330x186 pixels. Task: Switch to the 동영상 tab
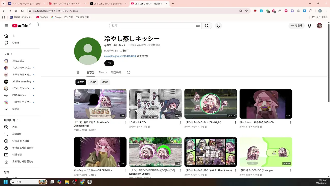point(90,73)
